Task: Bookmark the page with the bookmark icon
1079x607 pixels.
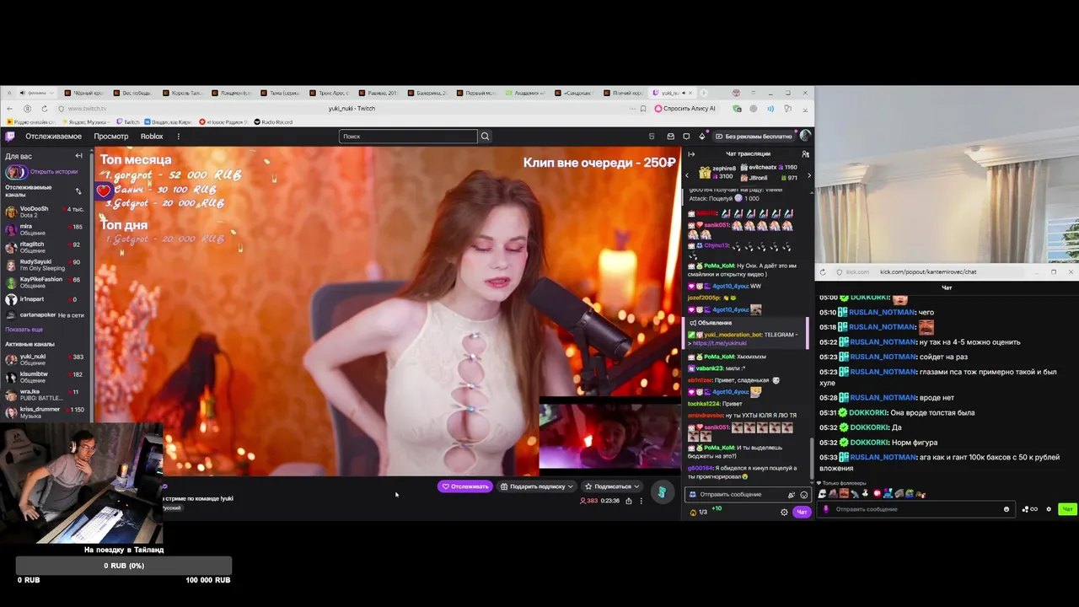Action: [643, 109]
